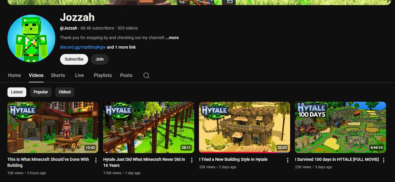Image resolution: width=395 pixels, height=182 pixels.
Task: Open options menu for 'Hytale Just Did What Minecraft Never Did' video
Action: (x=192, y=160)
